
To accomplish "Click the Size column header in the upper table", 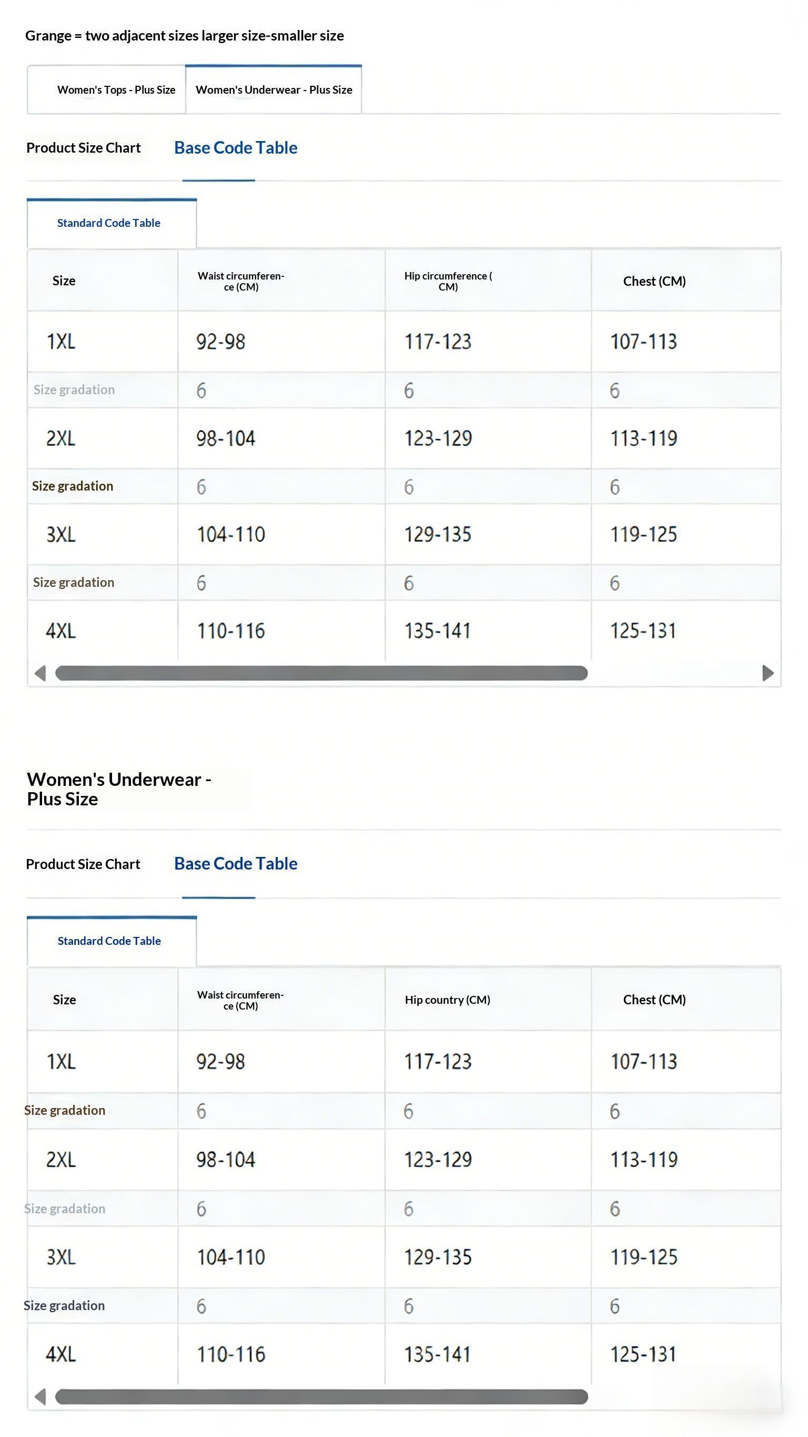I will pos(64,281).
